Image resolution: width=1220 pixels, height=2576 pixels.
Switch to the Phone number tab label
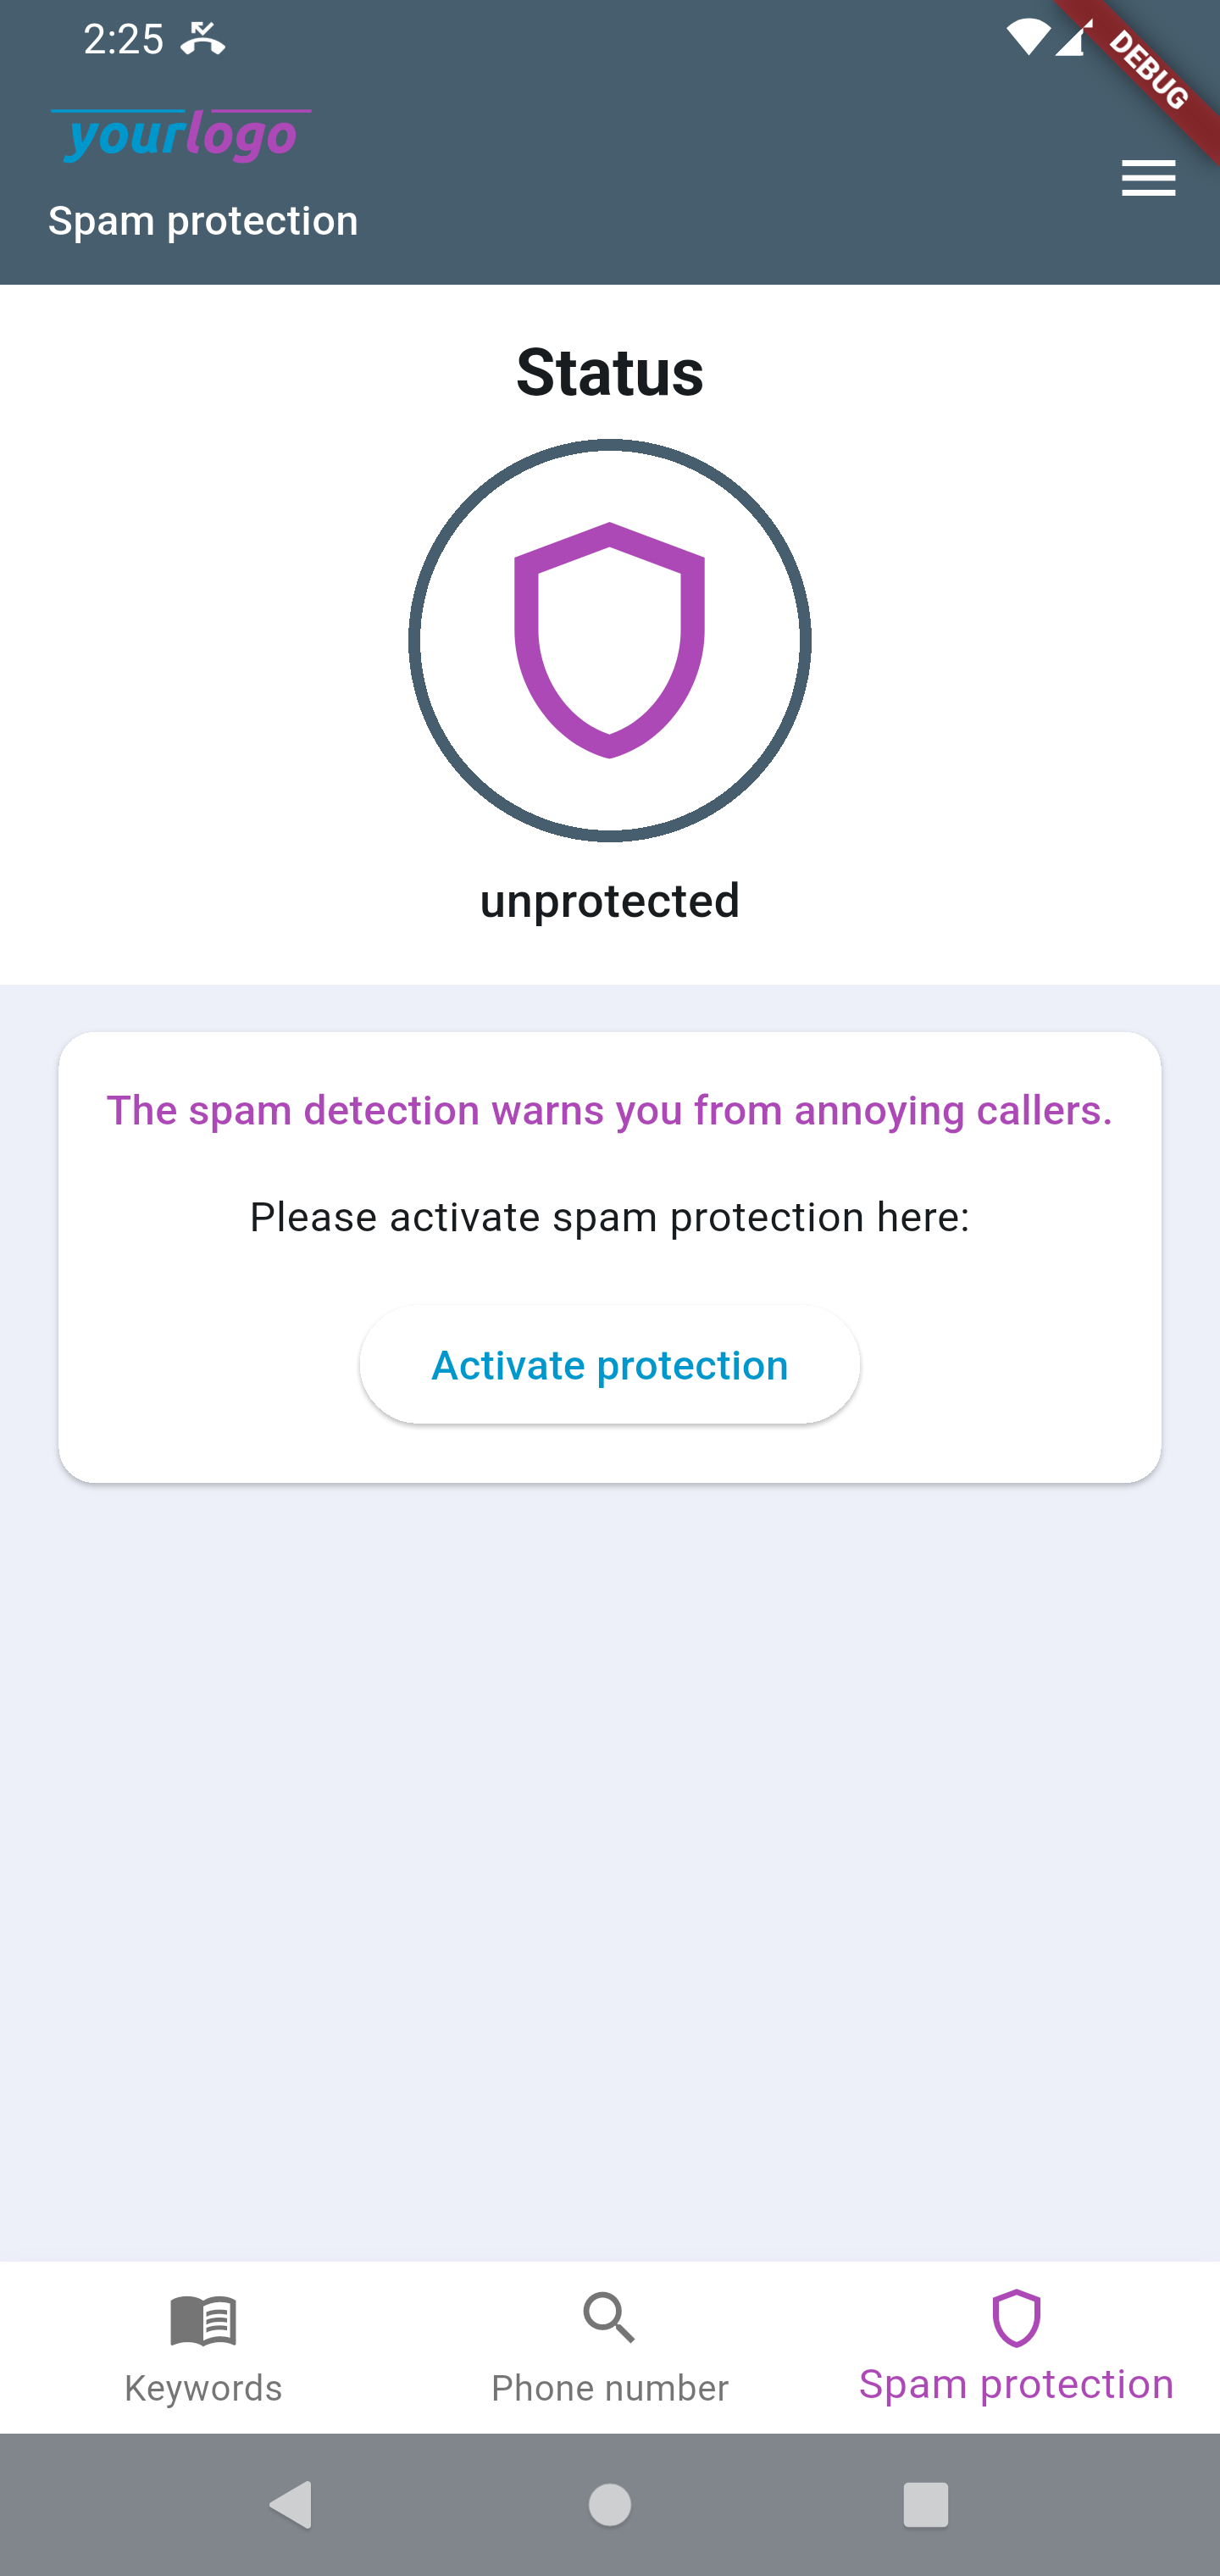(609, 2388)
